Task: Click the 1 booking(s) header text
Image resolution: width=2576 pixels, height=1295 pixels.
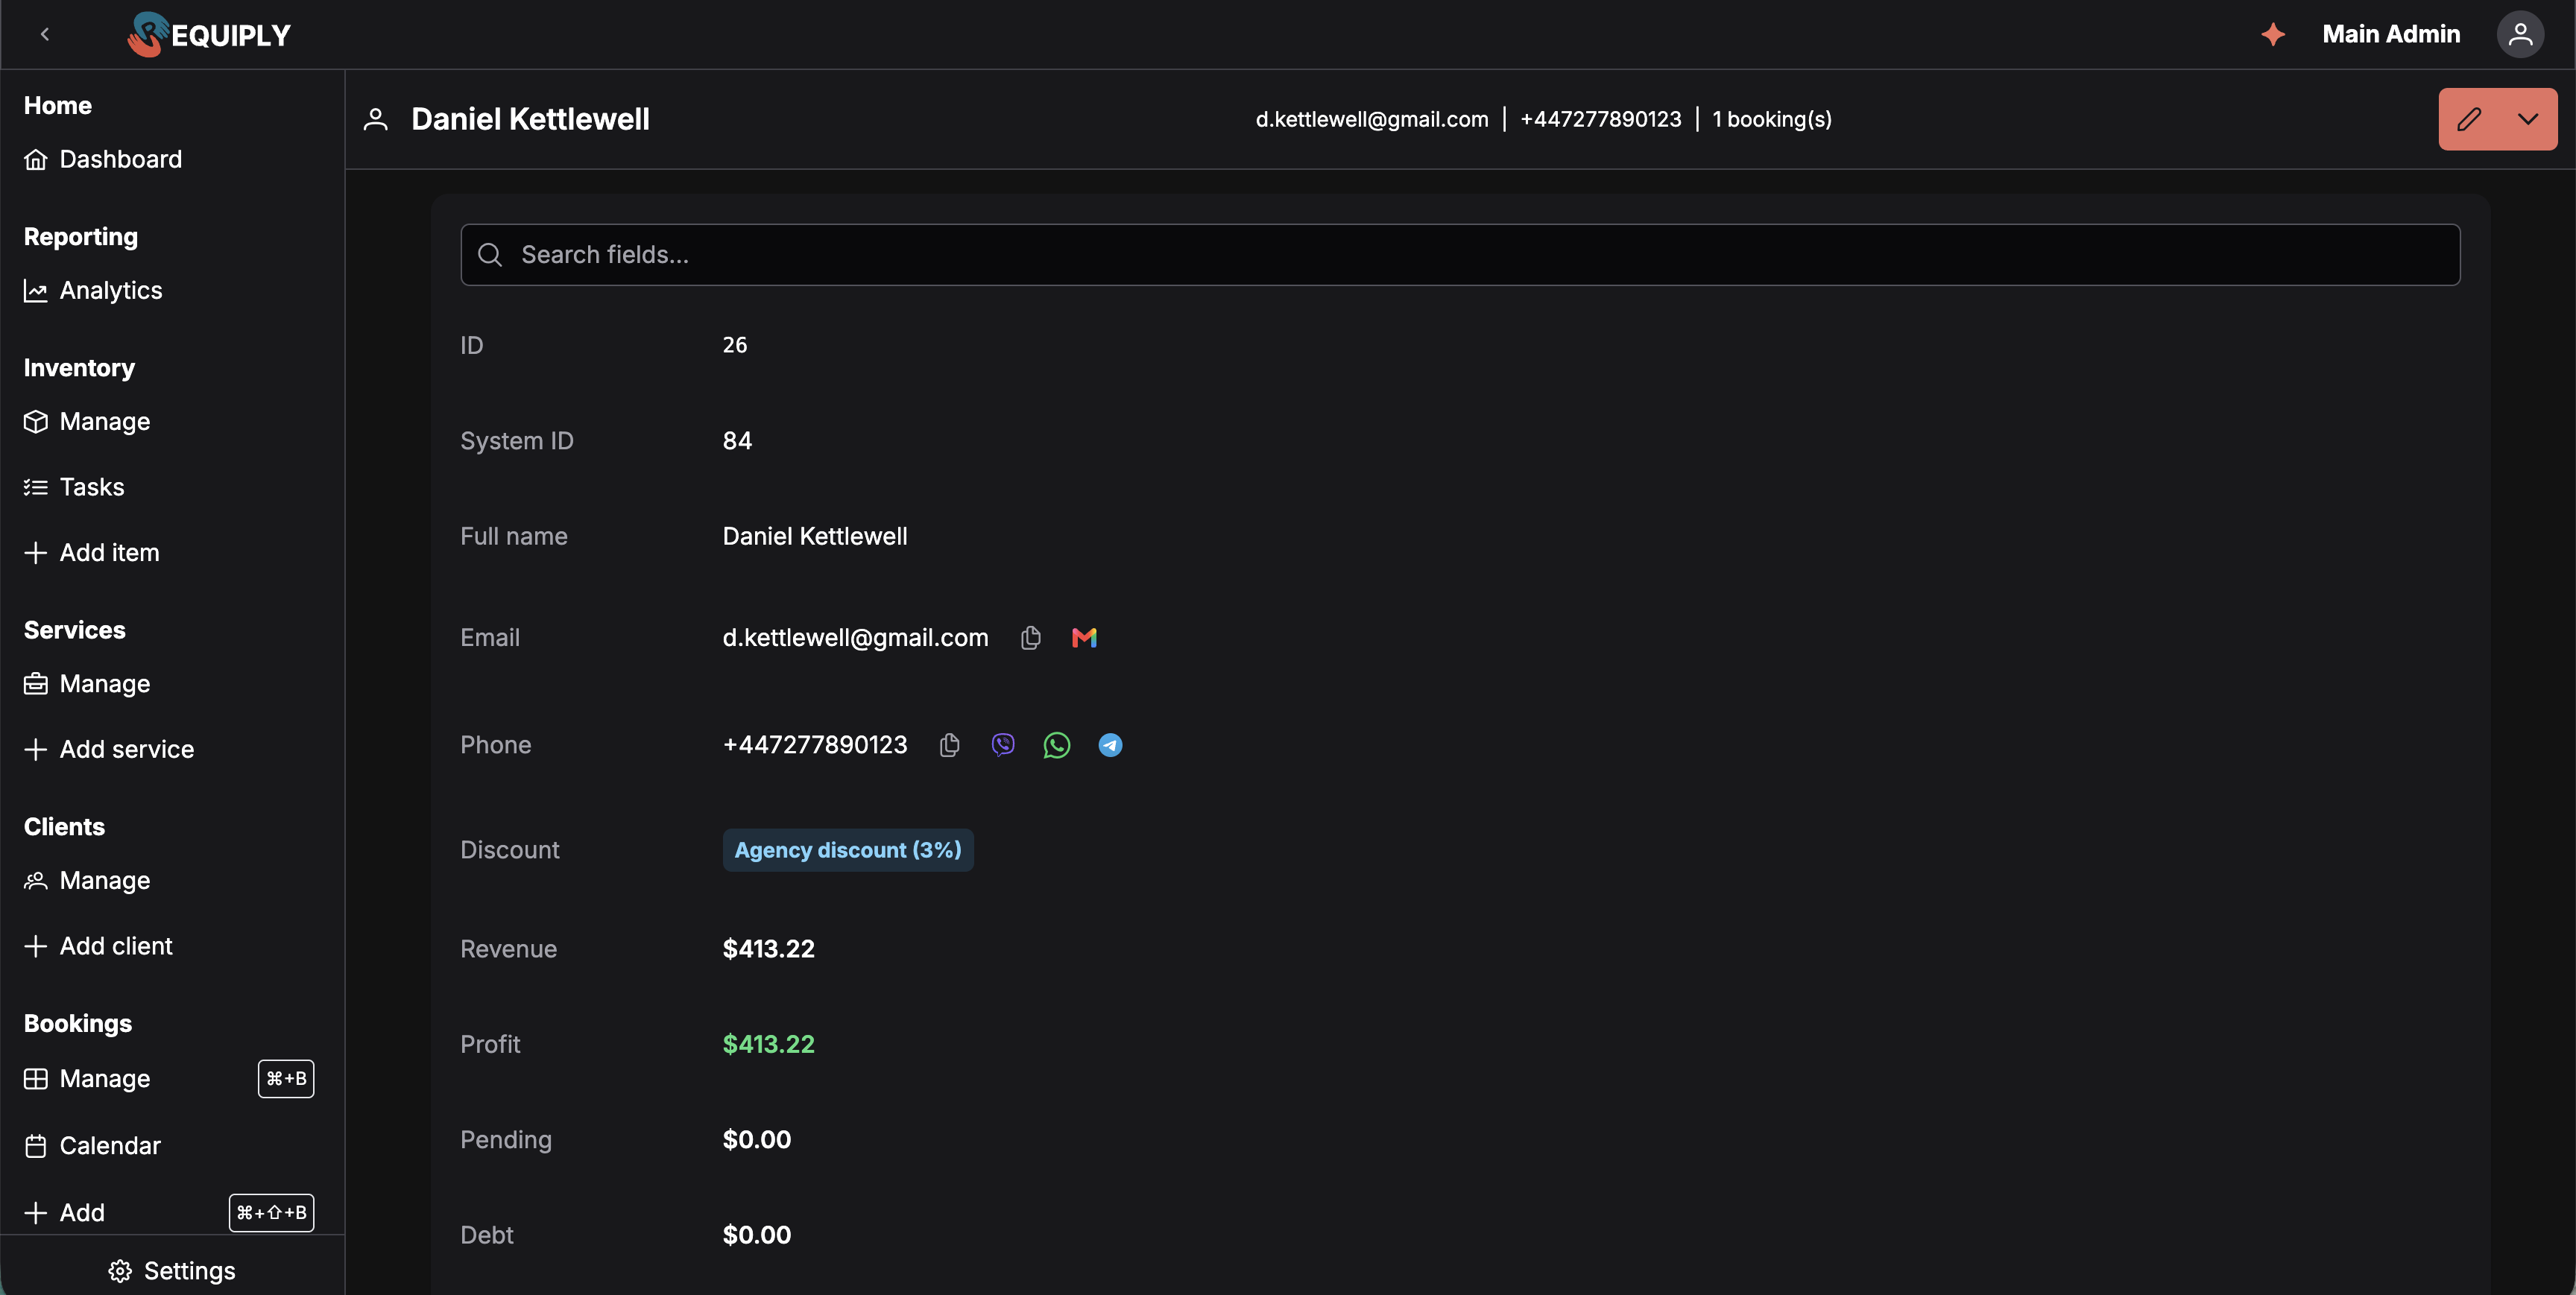Action: 1772,119
